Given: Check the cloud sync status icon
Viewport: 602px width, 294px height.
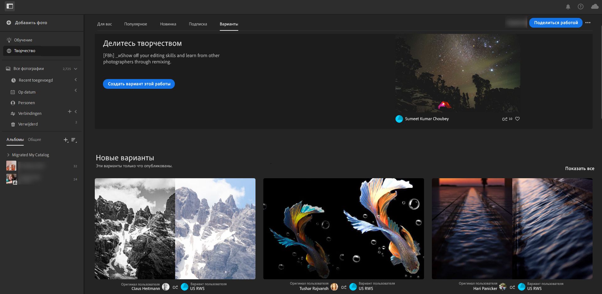Looking at the screenshot, I should 594,6.
